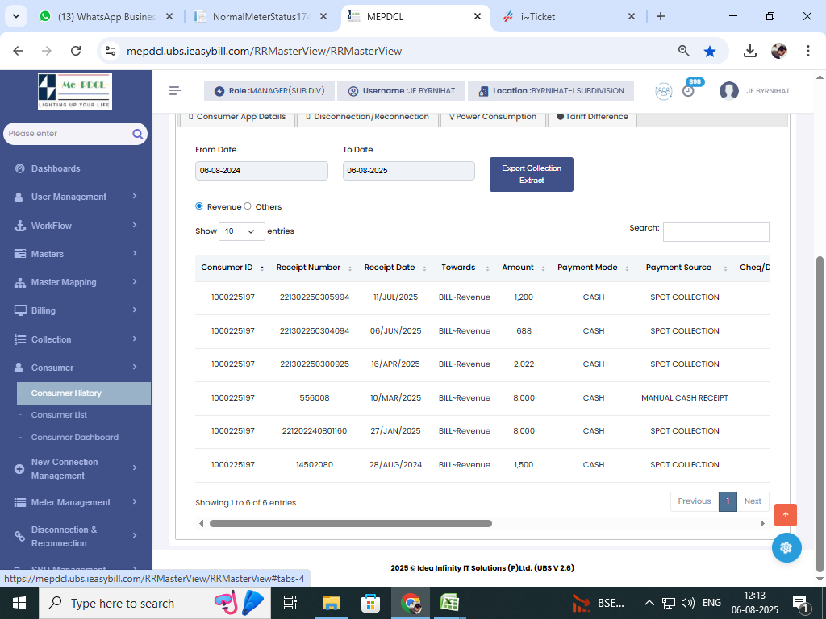Image resolution: width=826 pixels, height=619 pixels.
Task: Bookmark page using the star icon
Action: tap(709, 51)
